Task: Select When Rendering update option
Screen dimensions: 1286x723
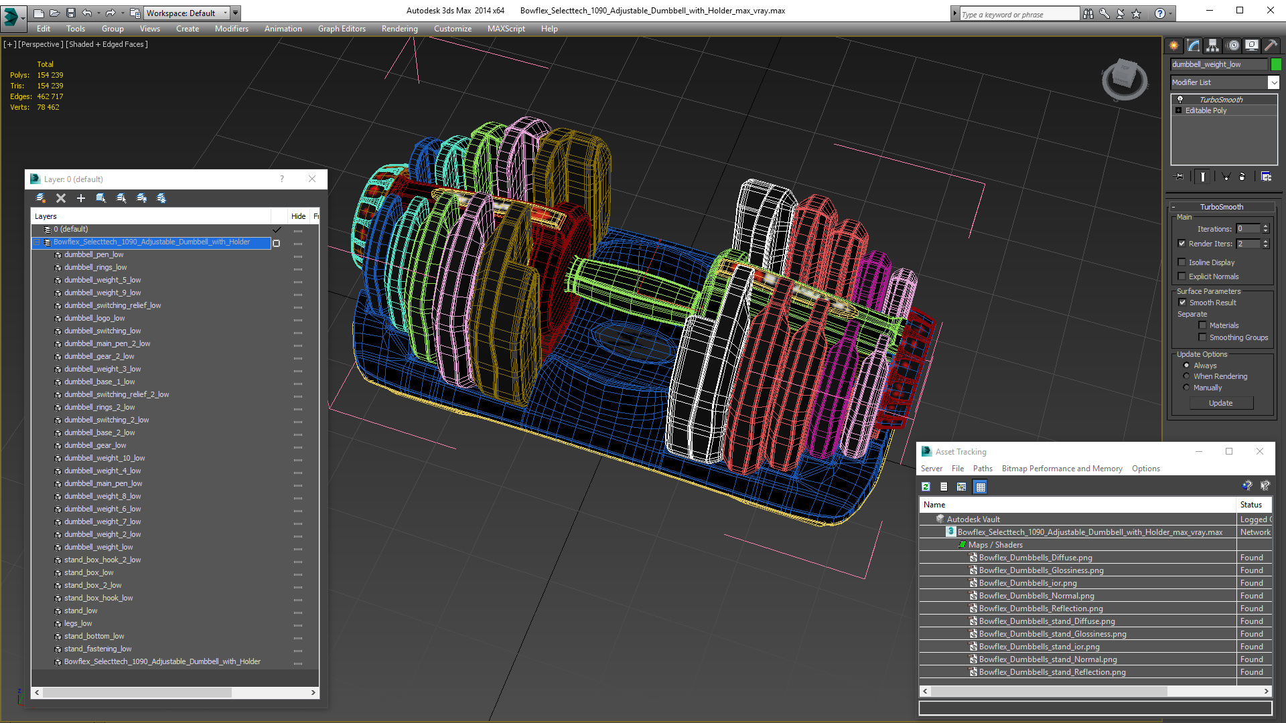Action: (1187, 376)
